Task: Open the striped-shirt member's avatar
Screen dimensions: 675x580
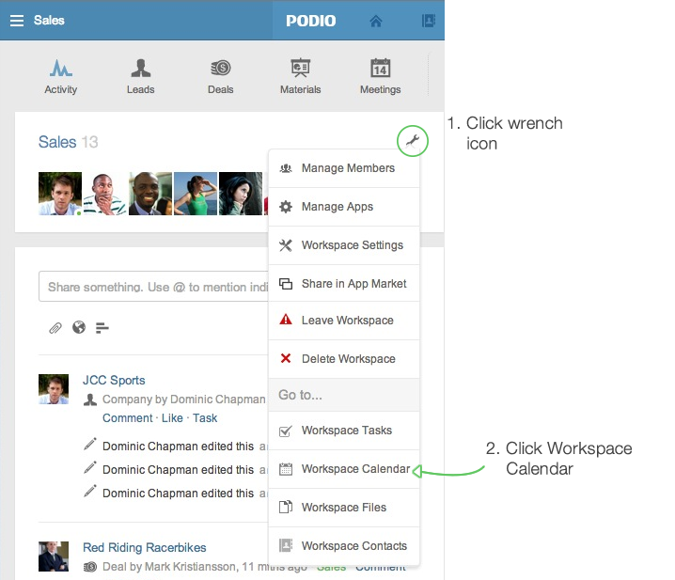Action: (x=104, y=194)
